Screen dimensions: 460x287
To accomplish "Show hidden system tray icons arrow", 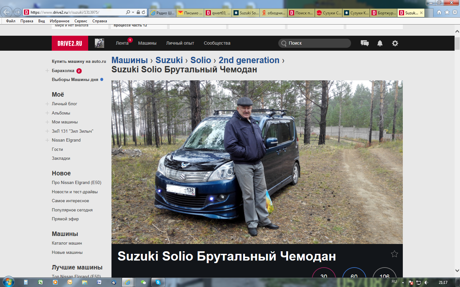I will (403, 283).
